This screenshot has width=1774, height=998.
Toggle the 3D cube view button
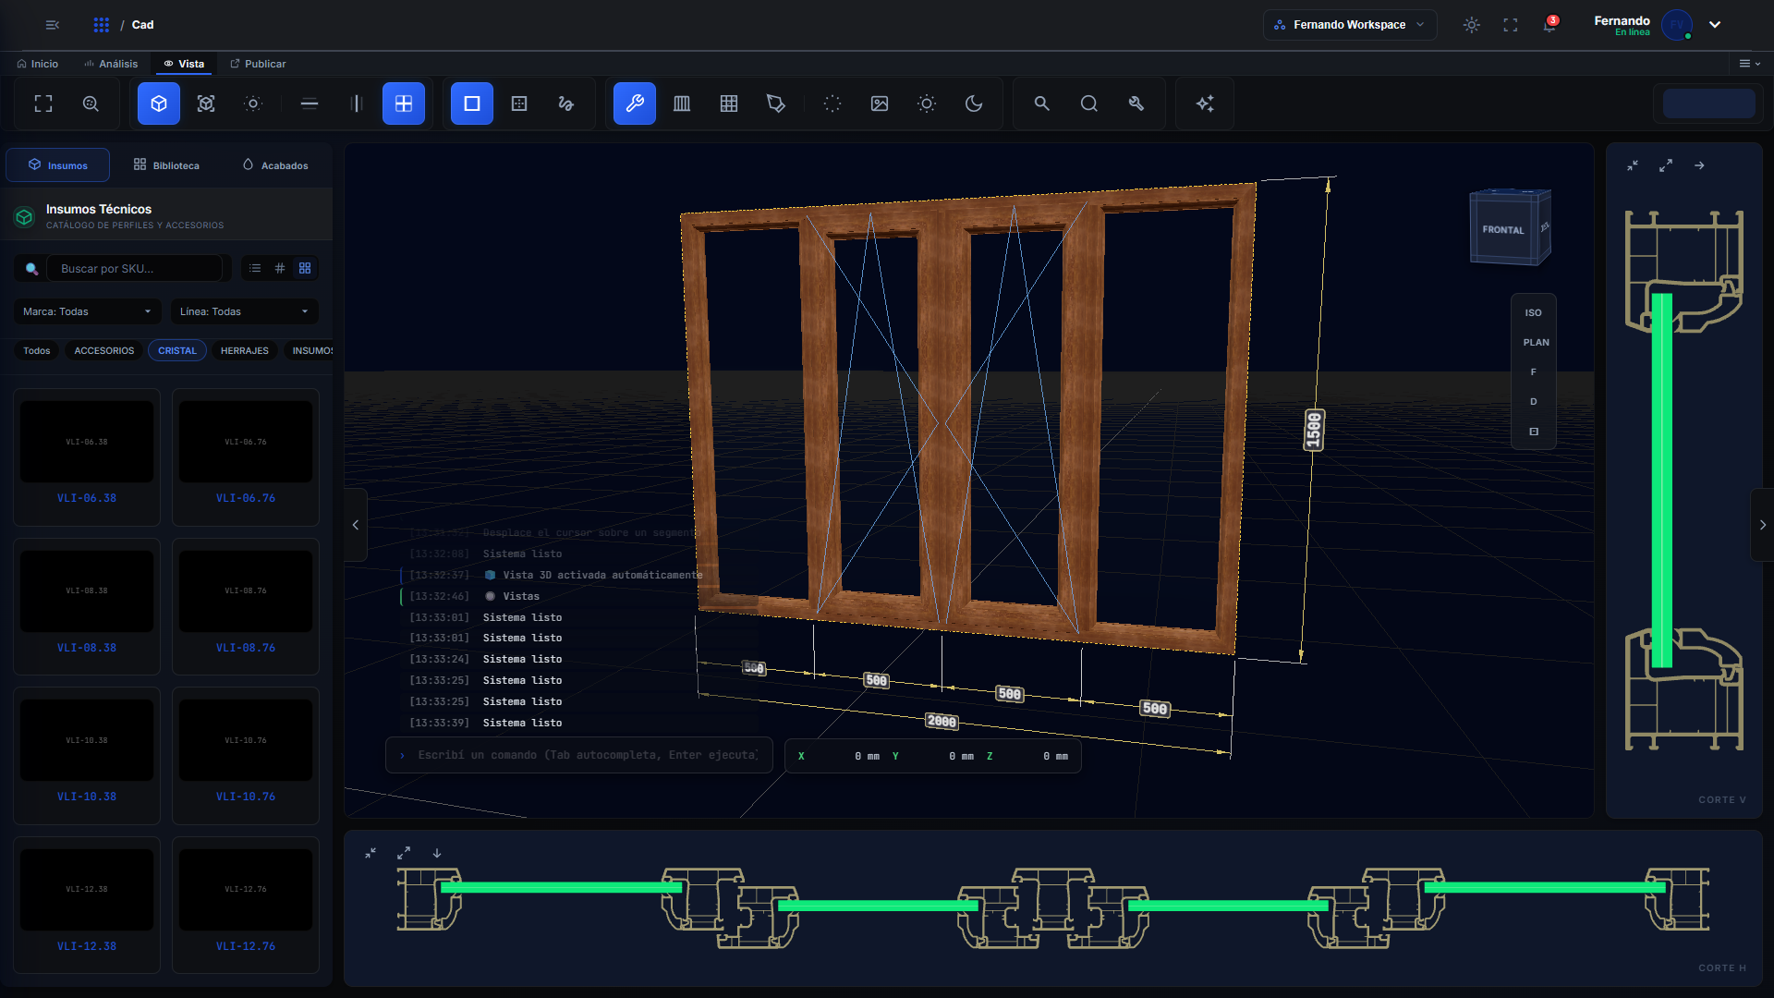[159, 103]
